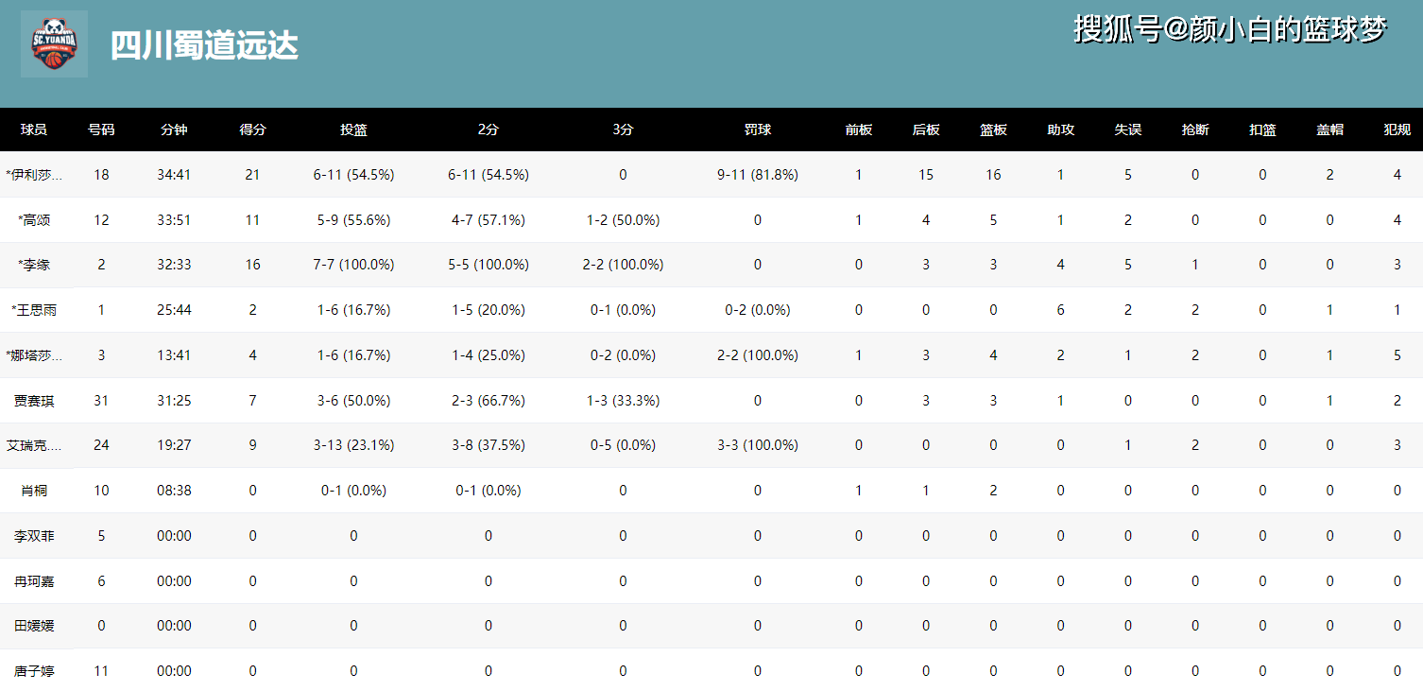Image resolution: width=1423 pixels, height=691 pixels.
Task: Select the 犯规 column header
Action: point(1397,130)
